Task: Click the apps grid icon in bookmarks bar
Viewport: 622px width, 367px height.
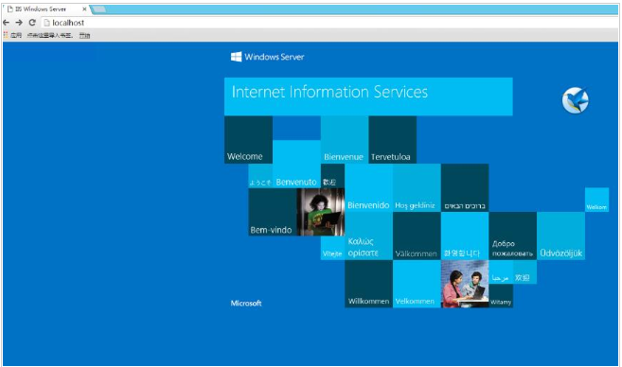Action: click(6, 35)
